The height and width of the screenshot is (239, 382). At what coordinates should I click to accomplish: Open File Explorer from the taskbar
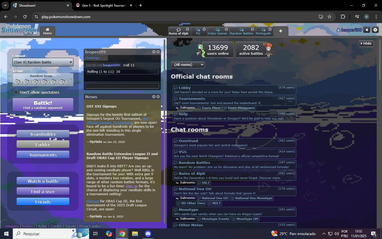click(x=135, y=234)
